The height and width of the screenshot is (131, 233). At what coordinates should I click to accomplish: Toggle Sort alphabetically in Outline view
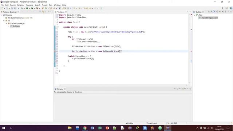point(212,12)
